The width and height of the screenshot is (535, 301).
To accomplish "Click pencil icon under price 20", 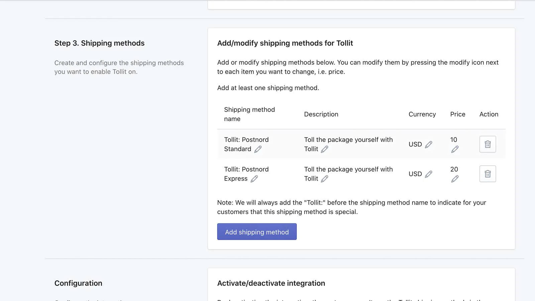I will [454, 179].
